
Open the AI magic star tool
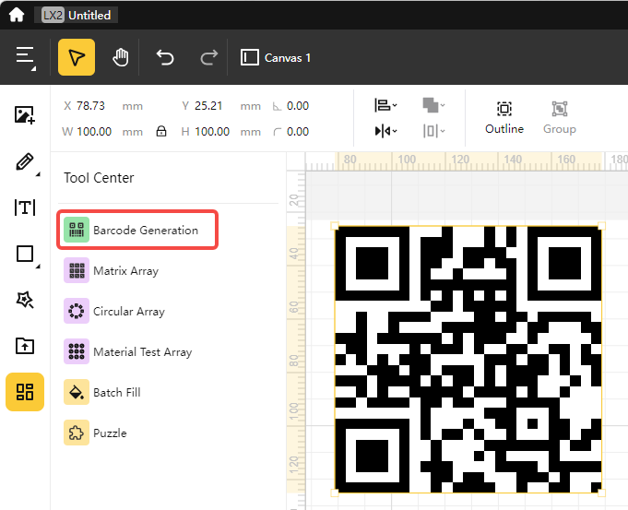25,300
